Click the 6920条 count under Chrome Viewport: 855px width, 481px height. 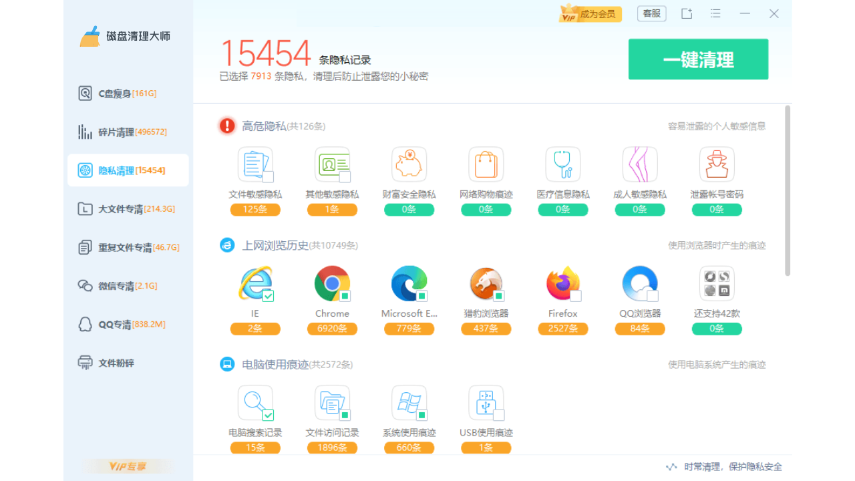pos(332,329)
